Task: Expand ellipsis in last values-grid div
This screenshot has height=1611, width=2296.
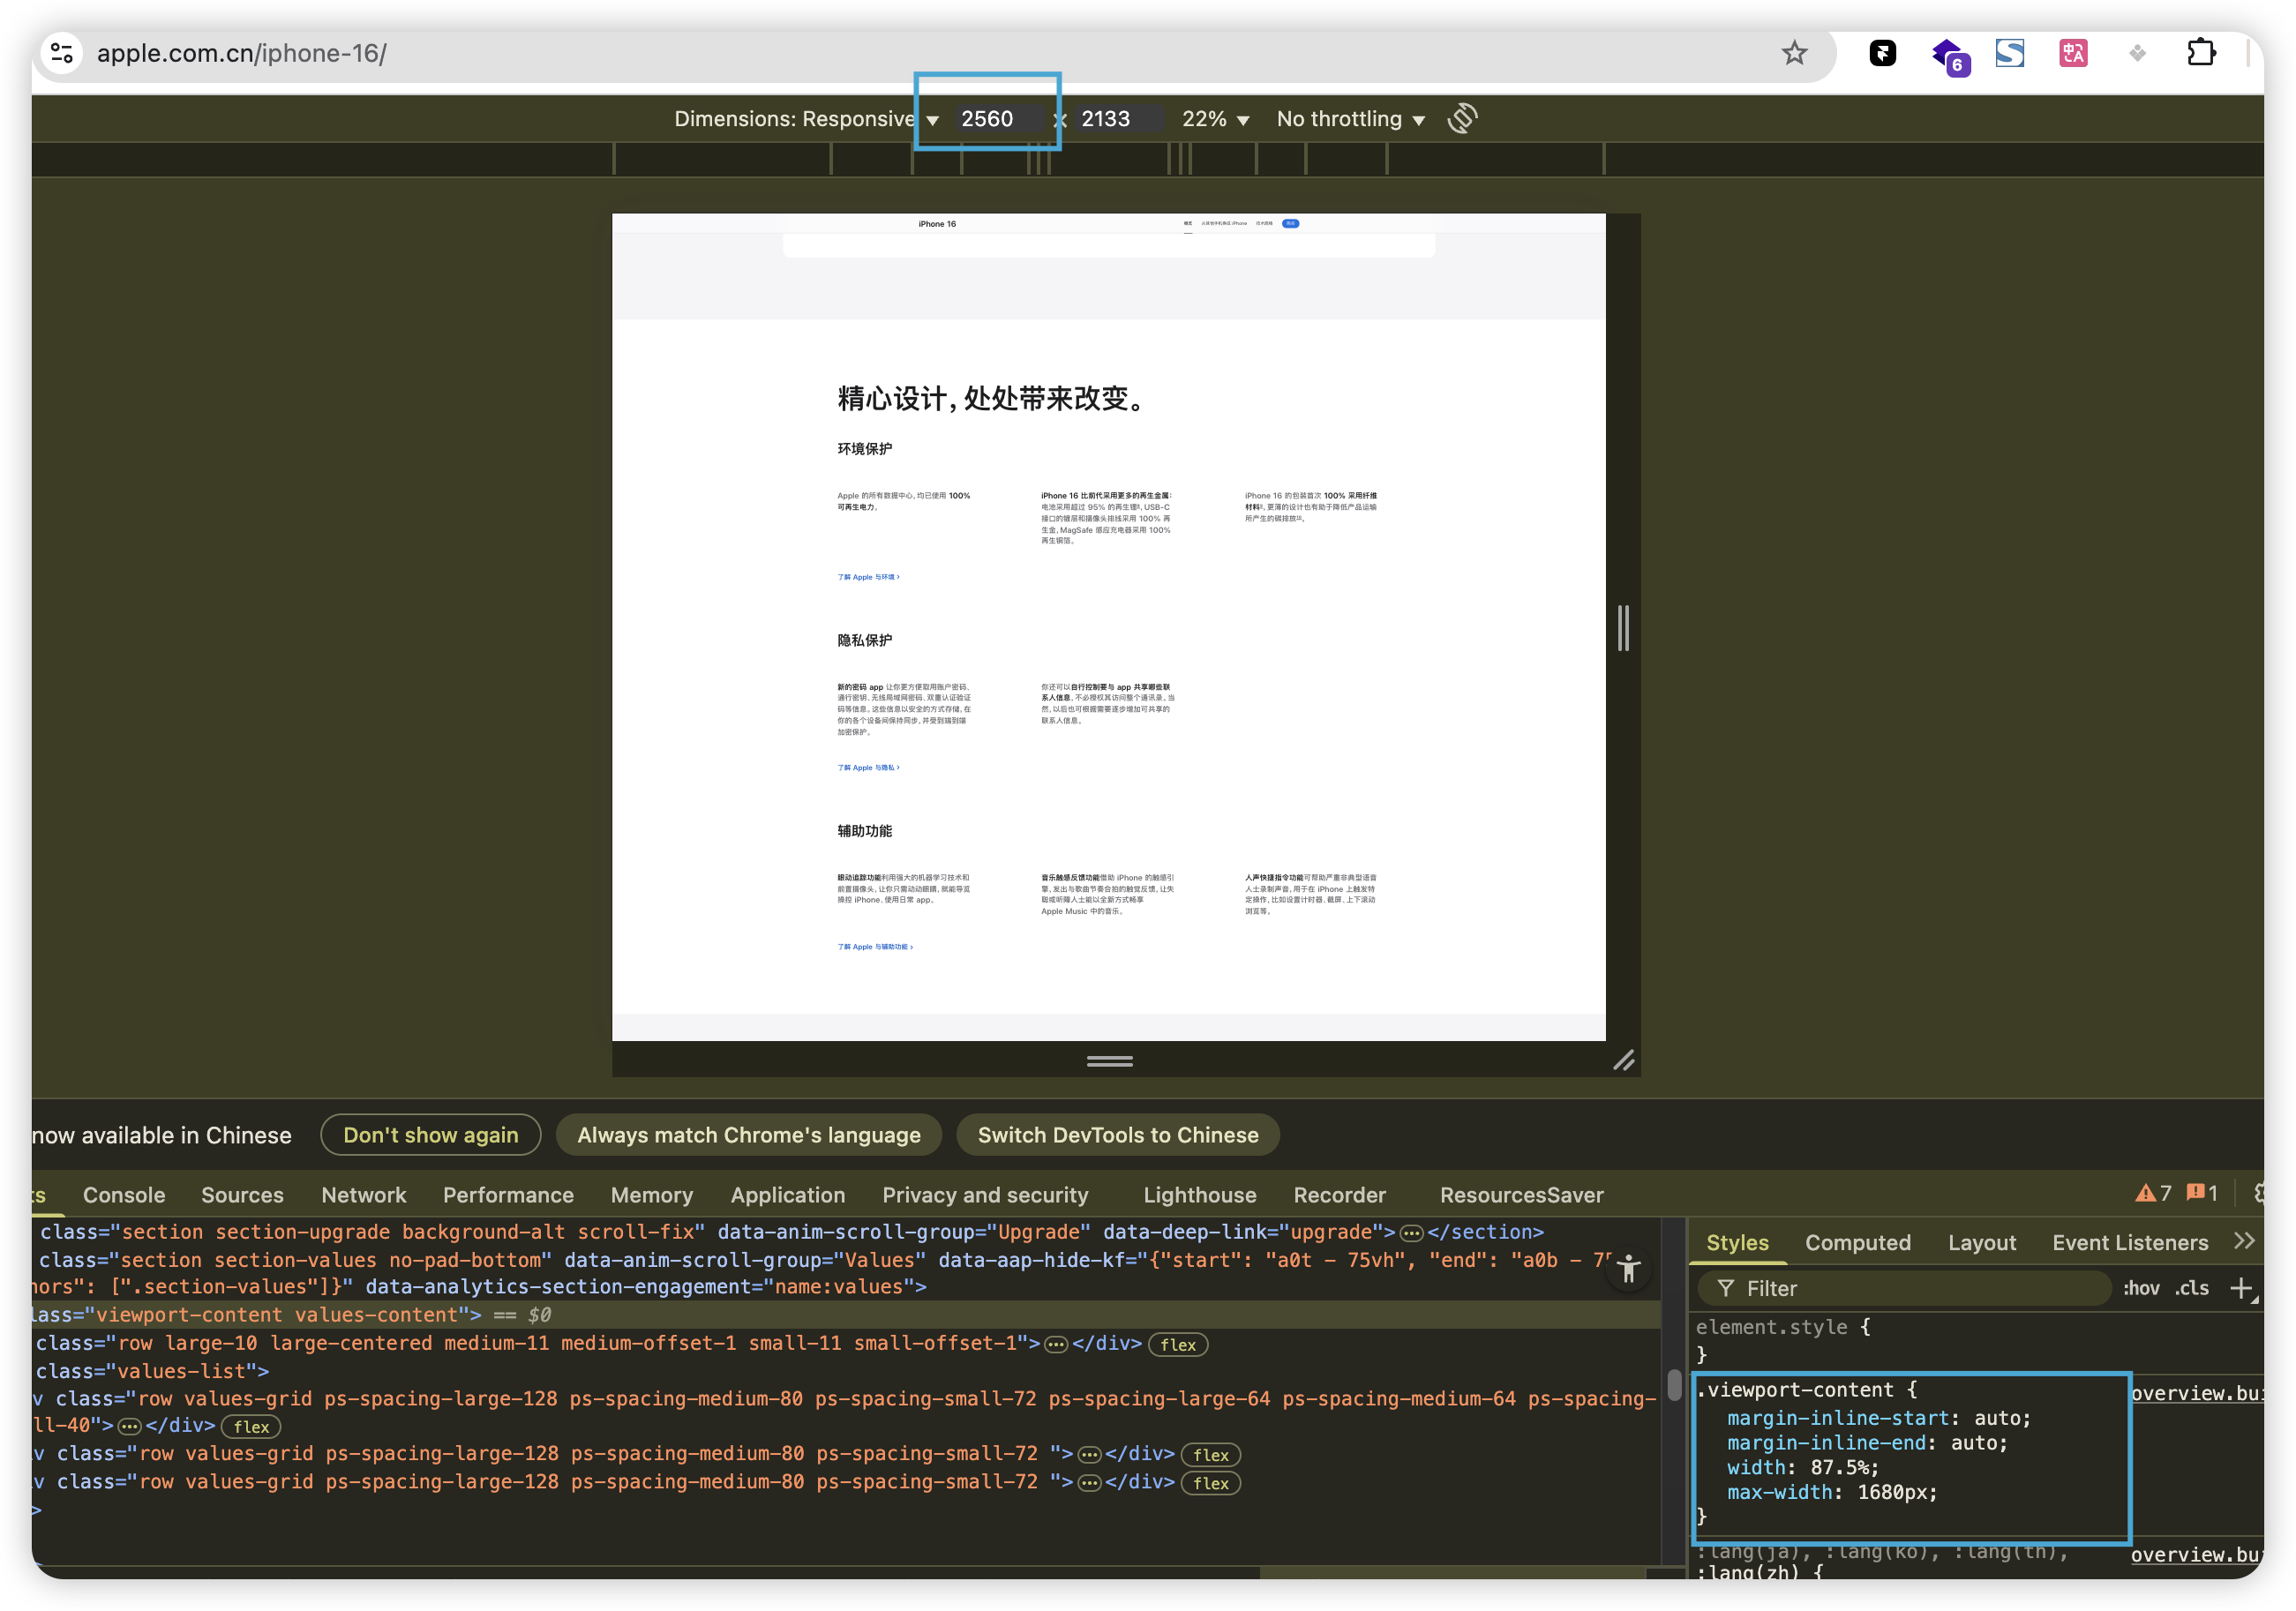Action: [1089, 1482]
